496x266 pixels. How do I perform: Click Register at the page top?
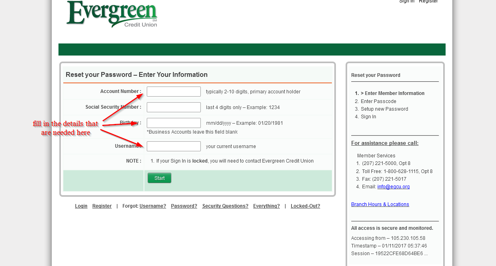pyautogui.click(x=428, y=1)
